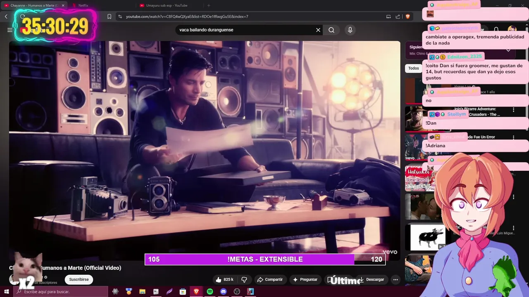Click the 'Escribe aquí para buscar' taskbar search box
529x297 pixels.
pos(60,292)
